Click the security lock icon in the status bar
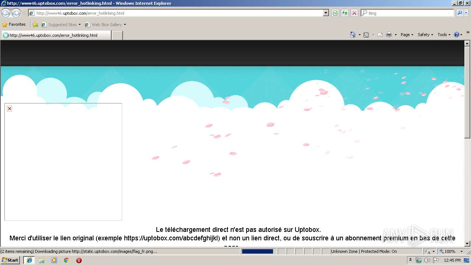 point(428,251)
